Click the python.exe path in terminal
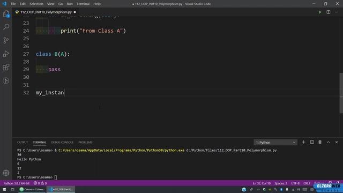This screenshot has height=193, width=343. coord(122,150)
